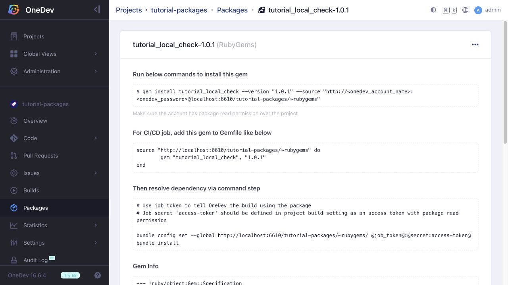The image size is (508, 285).
Task: Open the Projects menu item
Action: pos(54,36)
